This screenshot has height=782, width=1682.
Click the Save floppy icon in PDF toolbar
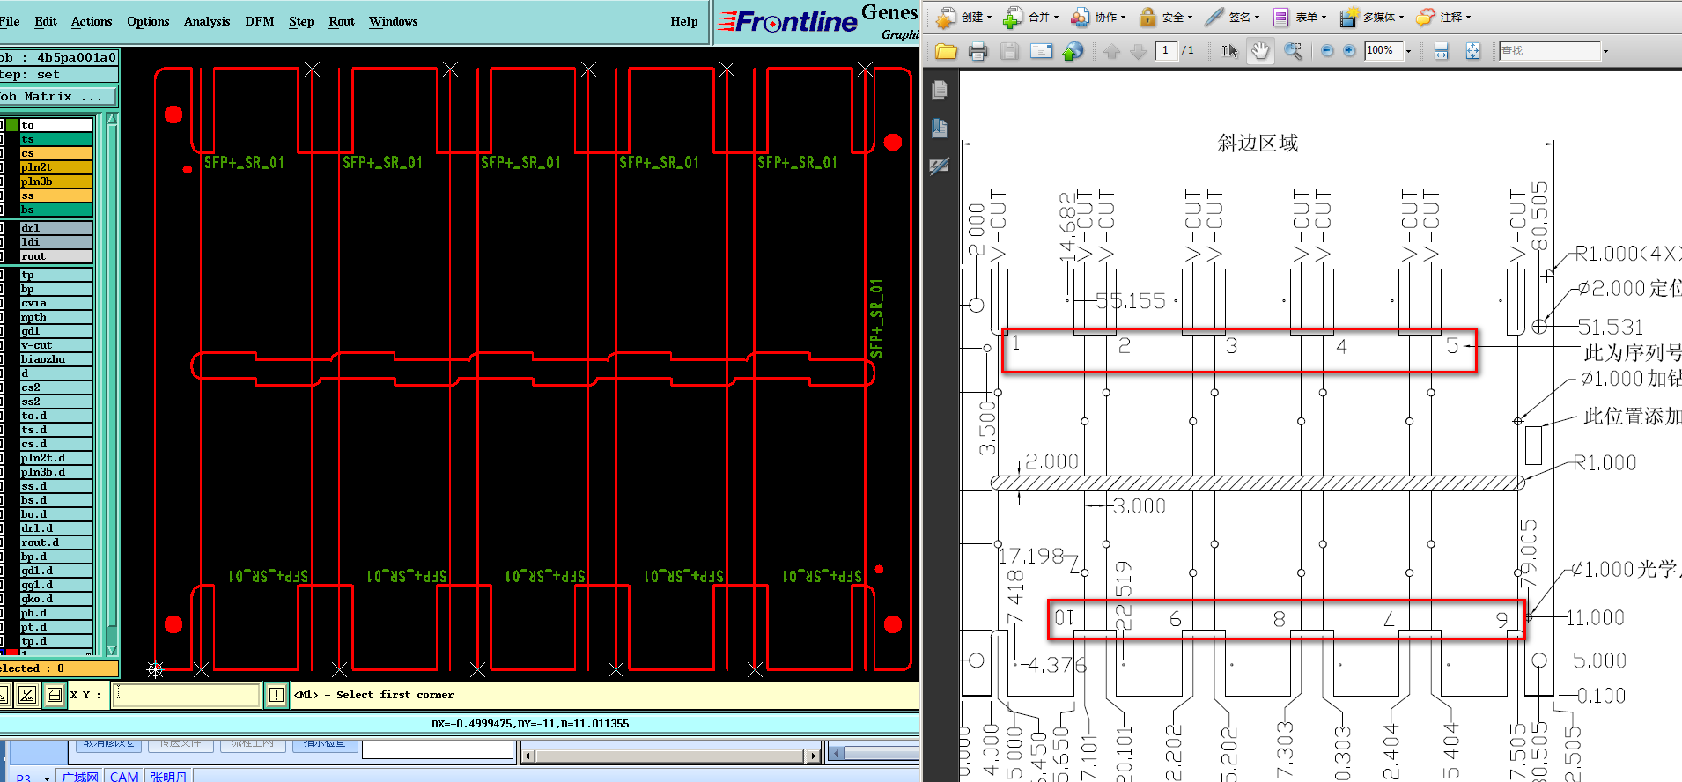coord(1009,51)
